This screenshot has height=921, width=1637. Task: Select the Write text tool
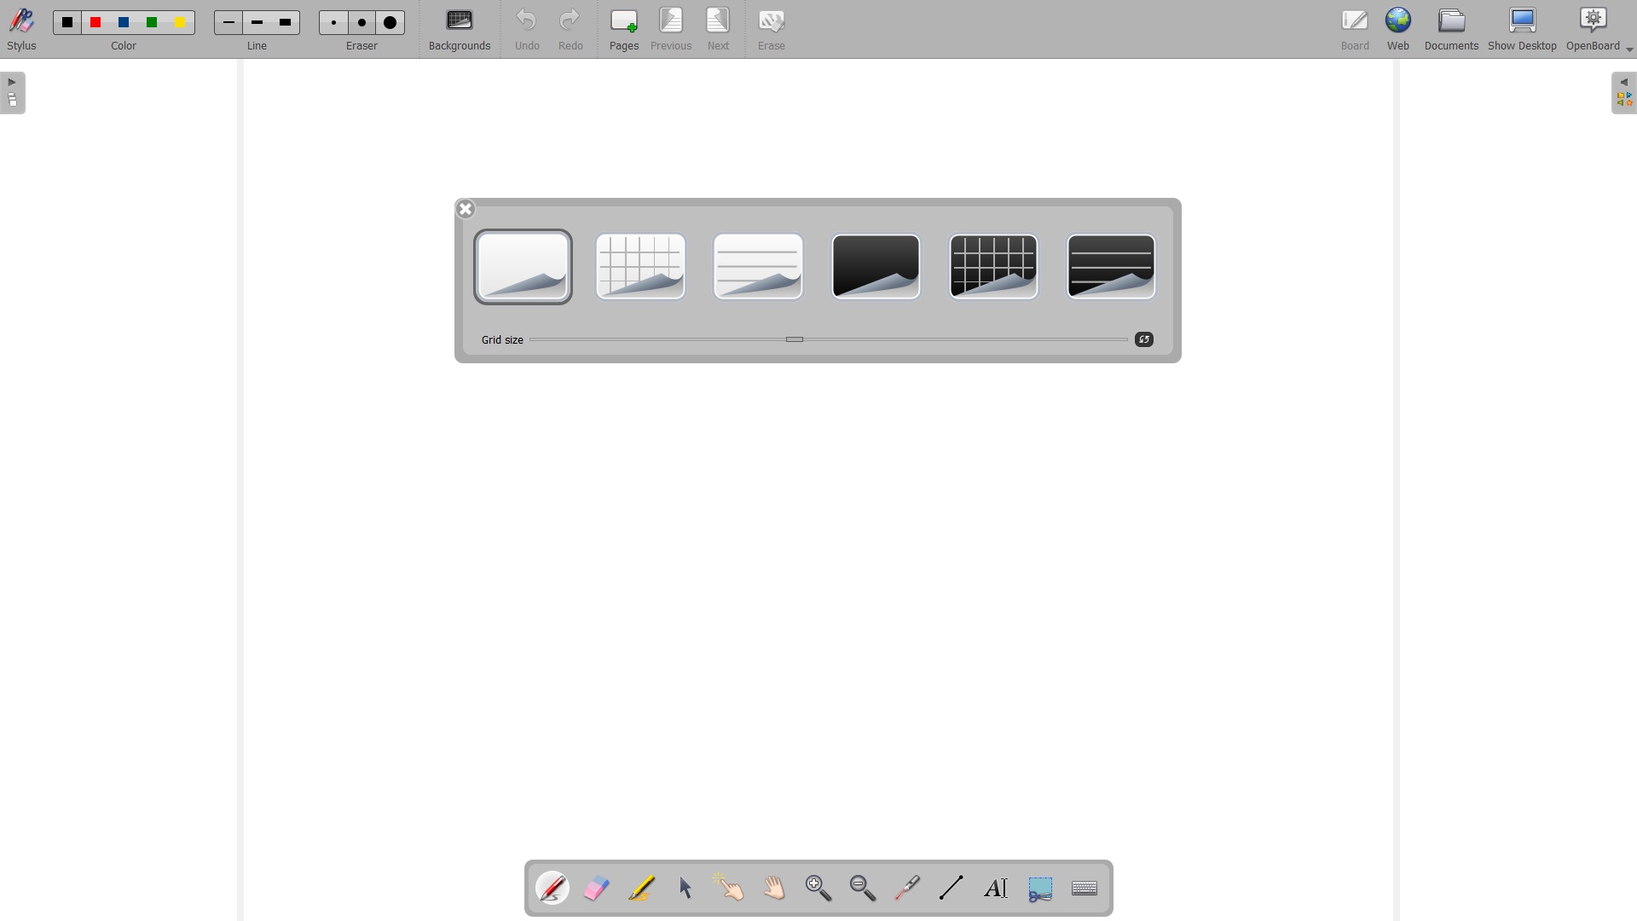(x=996, y=888)
